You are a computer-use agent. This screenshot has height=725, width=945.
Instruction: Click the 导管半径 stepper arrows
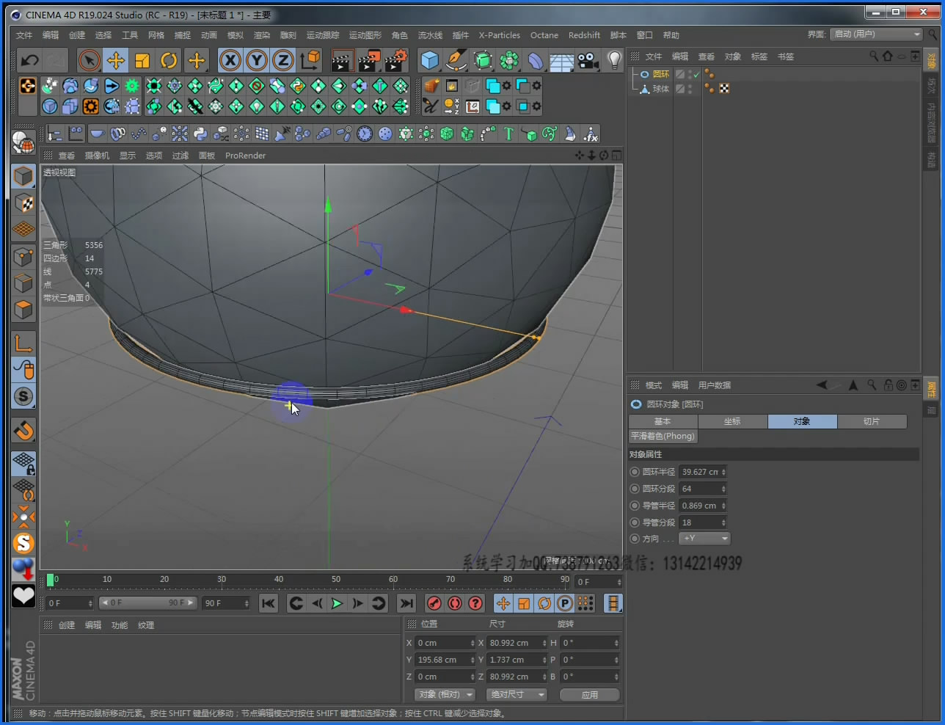pos(723,506)
